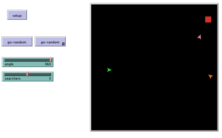Click the angle slider handle
The height and width of the screenshot is (138, 222).
[x=51, y=60]
